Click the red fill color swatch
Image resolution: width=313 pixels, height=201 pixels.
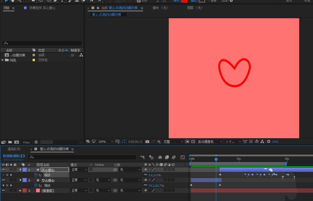pos(184,1)
